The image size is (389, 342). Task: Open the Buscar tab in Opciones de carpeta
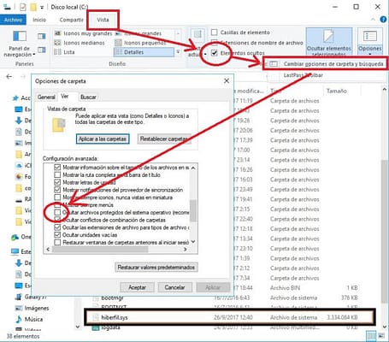click(x=88, y=97)
